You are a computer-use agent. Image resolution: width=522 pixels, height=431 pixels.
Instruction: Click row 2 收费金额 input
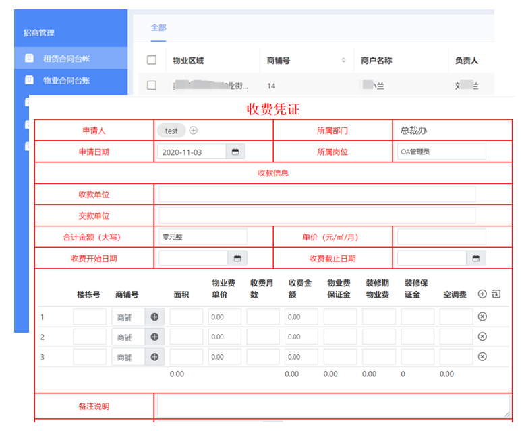click(301, 337)
